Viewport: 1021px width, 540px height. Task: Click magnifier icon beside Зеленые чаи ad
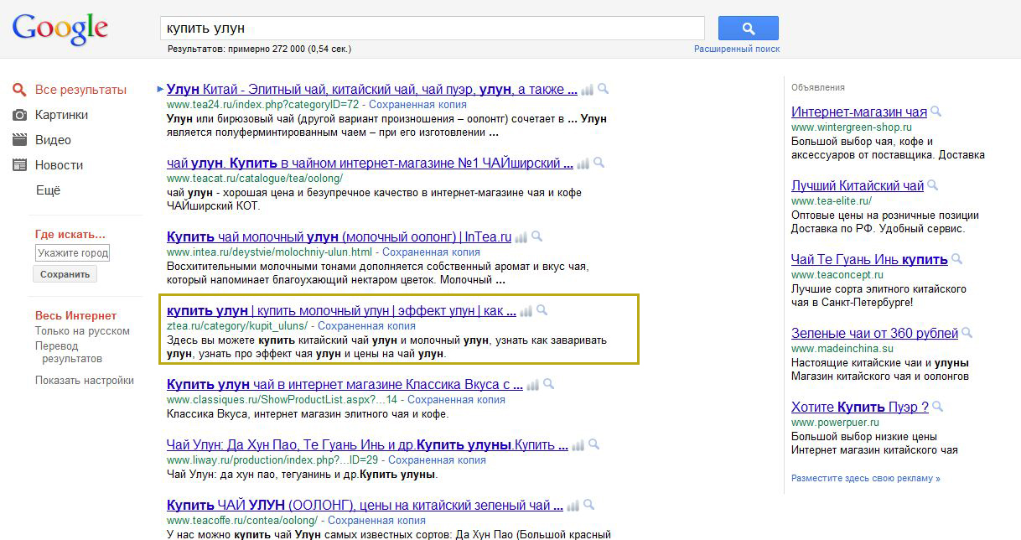point(967,333)
